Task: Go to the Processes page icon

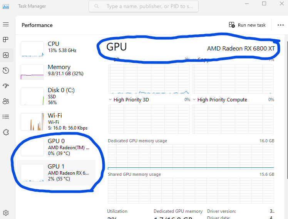Action: pos(6,40)
